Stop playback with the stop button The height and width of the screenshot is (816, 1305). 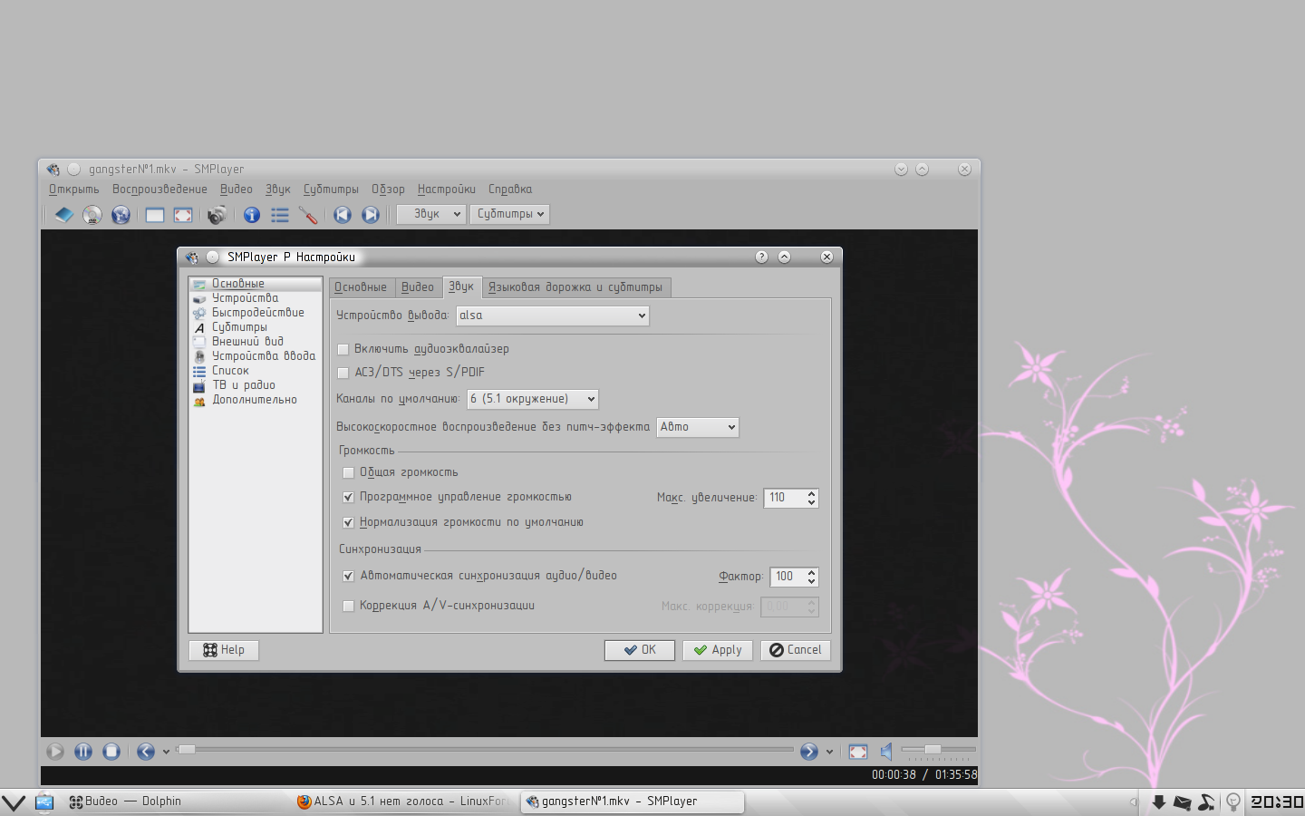pyautogui.click(x=111, y=751)
